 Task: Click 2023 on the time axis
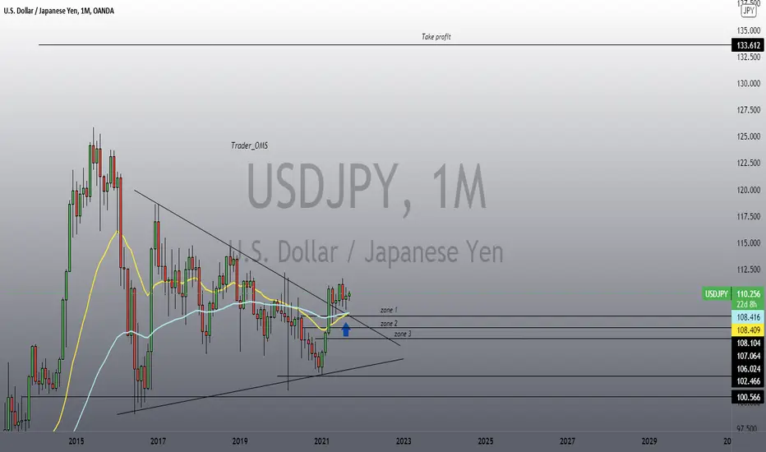click(x=404, y=441)
